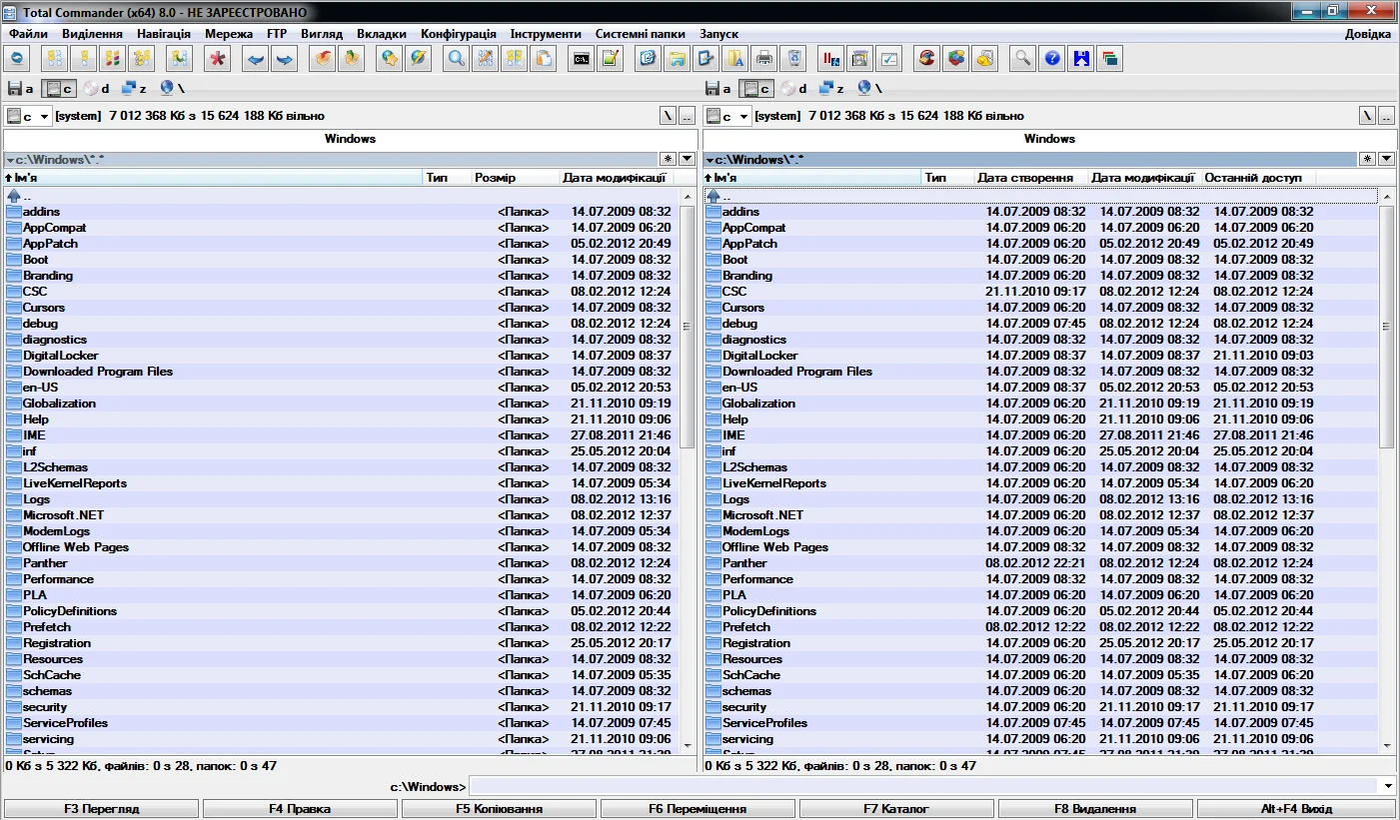Screen dimensions: 1400x820
Task: Click the Refresh (reread source) toolbar icon
Action: pyautogui.click(x=17, y=59)
